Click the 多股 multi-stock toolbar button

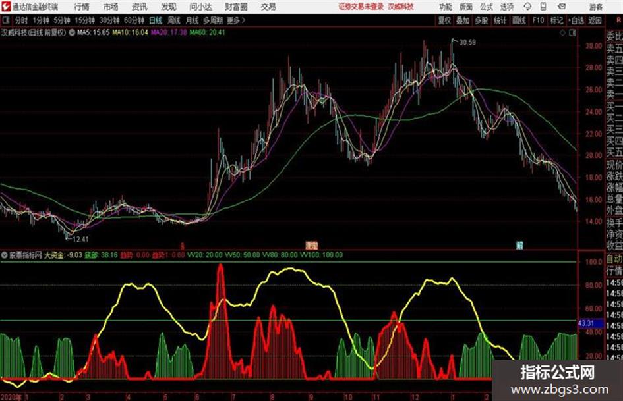point(481,20)
